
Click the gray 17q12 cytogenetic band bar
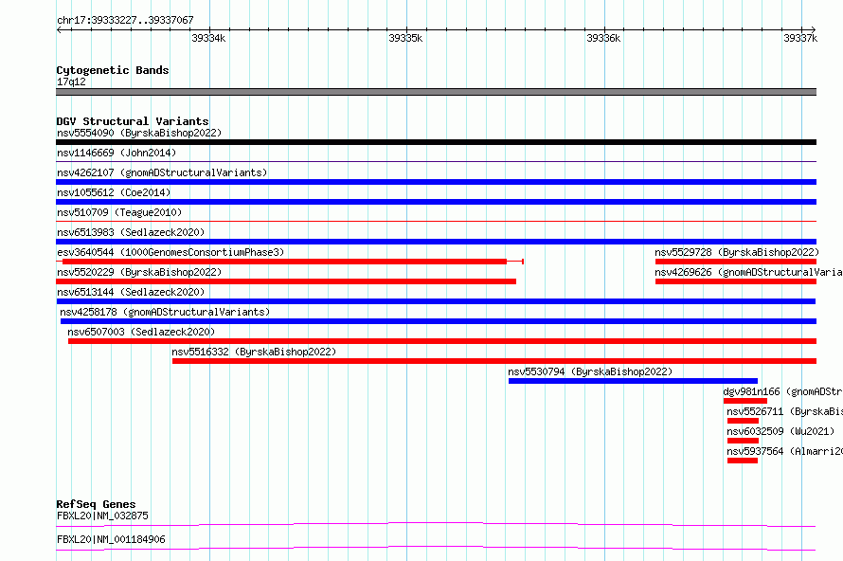pos(436,92)
